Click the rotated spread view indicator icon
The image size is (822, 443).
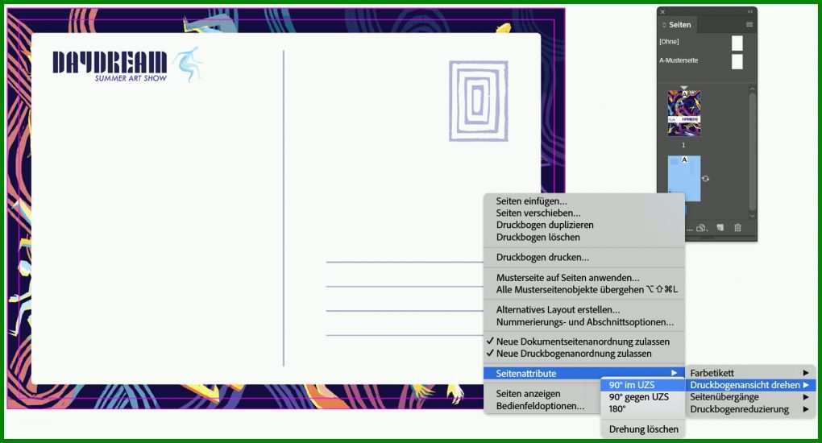tap(706, 179)
